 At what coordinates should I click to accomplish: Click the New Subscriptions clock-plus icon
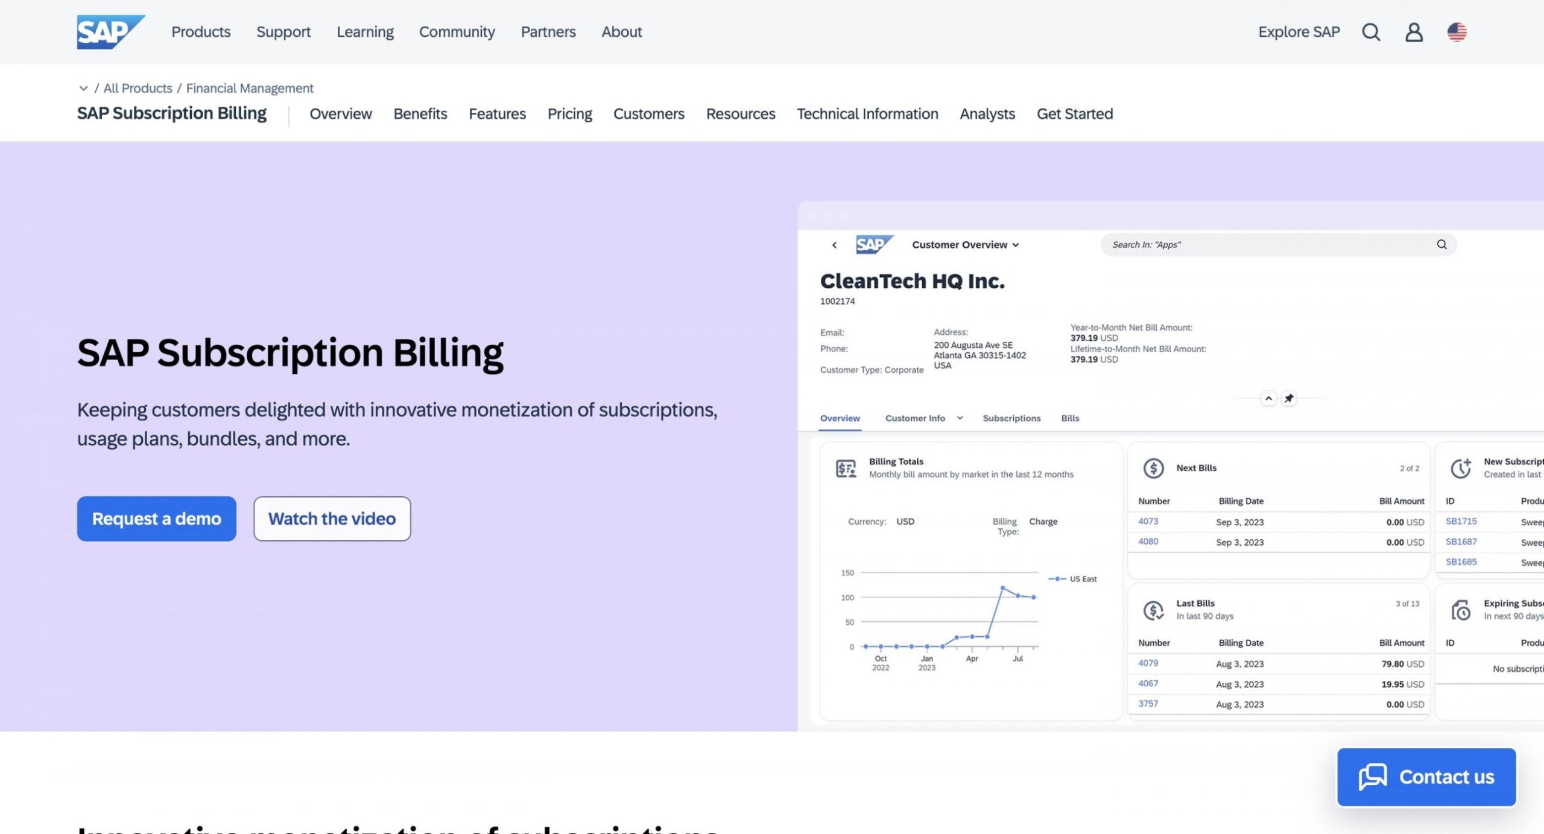(1461, 468)
